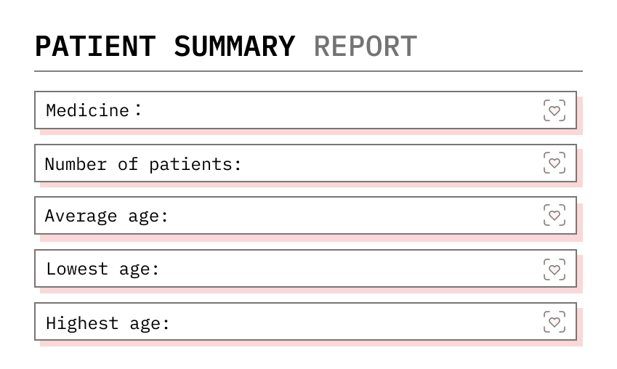
Task: Click the heart scan icon in Medicine field
Action: pos(554,110)
